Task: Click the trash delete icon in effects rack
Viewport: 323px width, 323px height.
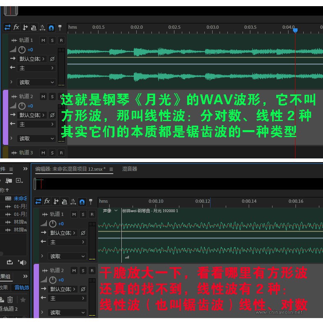Action: (x=10, y=299)
